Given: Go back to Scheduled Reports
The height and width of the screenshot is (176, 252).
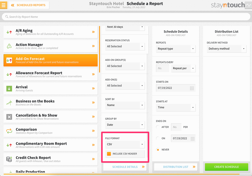Looking at the screenshot, I should click(29, 5).
